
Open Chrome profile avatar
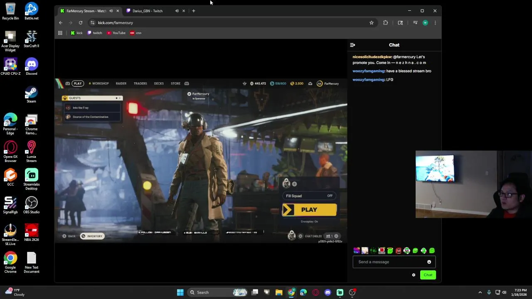click(425, 23)
